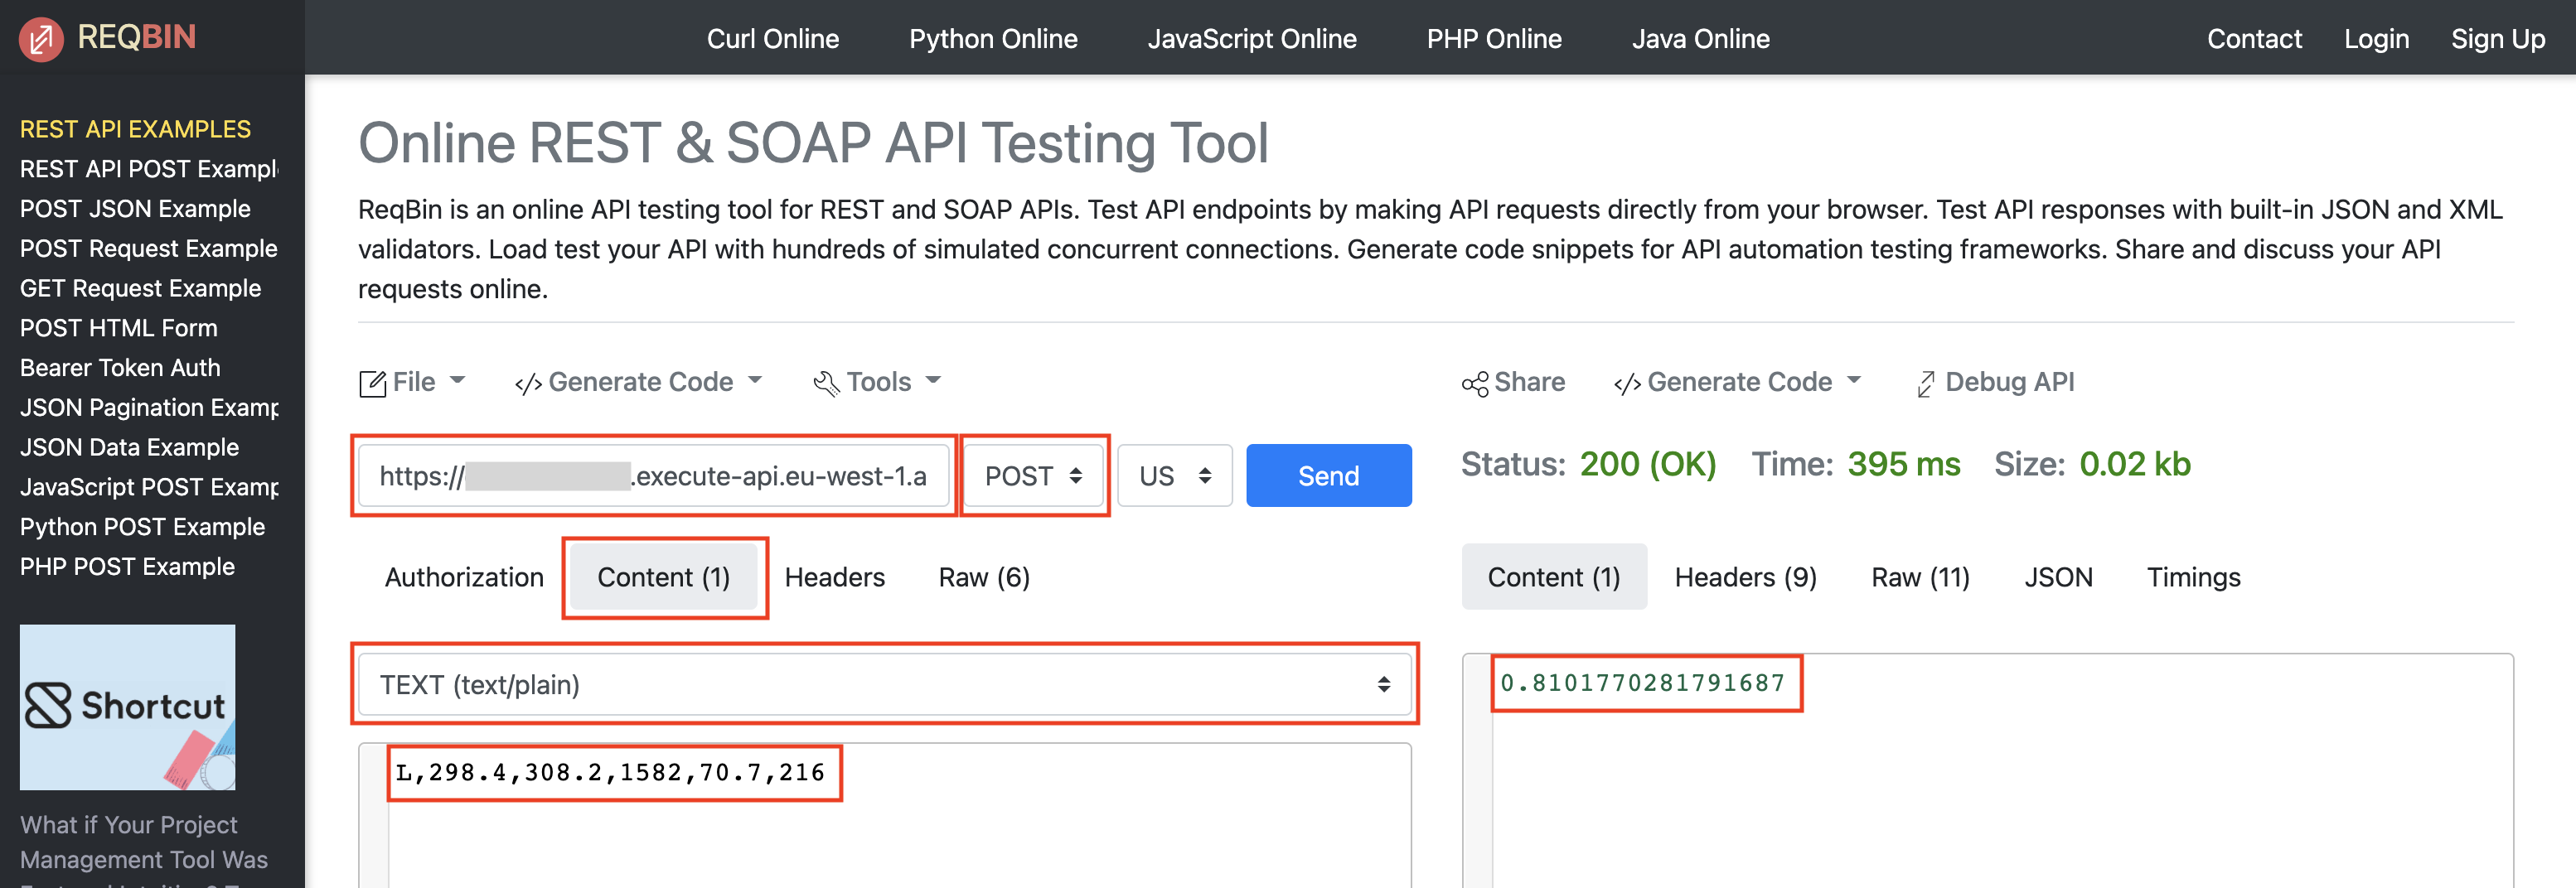Viewport: 2576px width, 888px height.
Task: Open REST API POST Example sidebar link
Action: [x=149, y=169]
